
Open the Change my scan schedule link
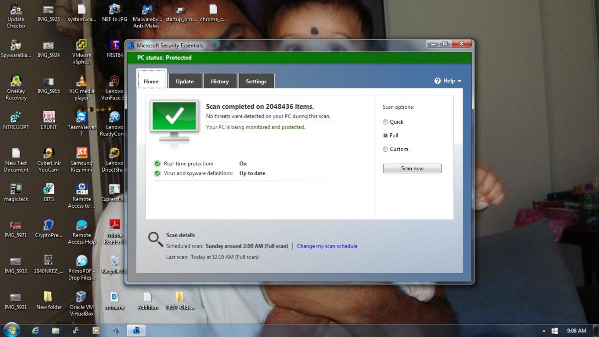[327, 246]
